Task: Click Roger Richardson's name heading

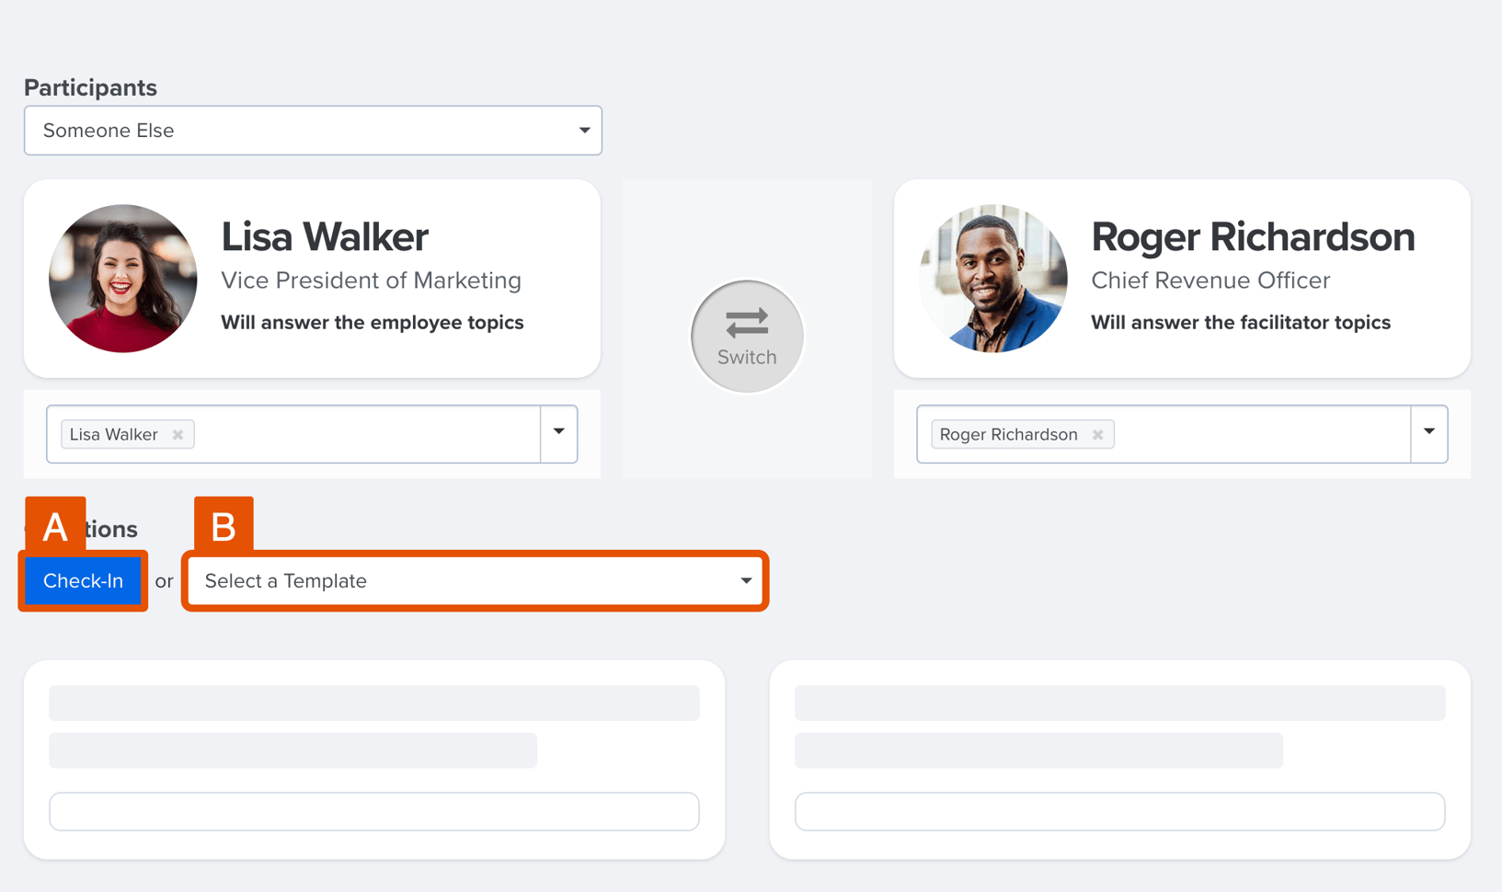Action: tap(1253, 236)
